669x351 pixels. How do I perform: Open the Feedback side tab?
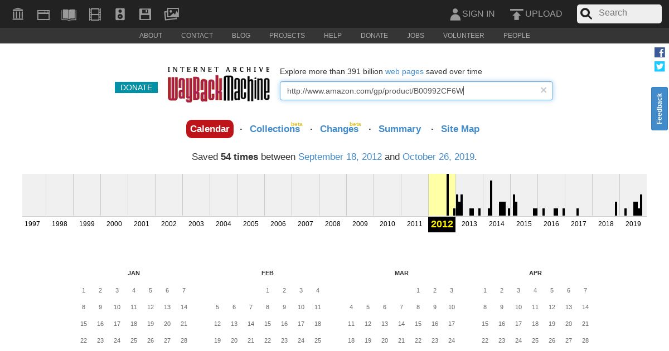[x=660, y=109]
